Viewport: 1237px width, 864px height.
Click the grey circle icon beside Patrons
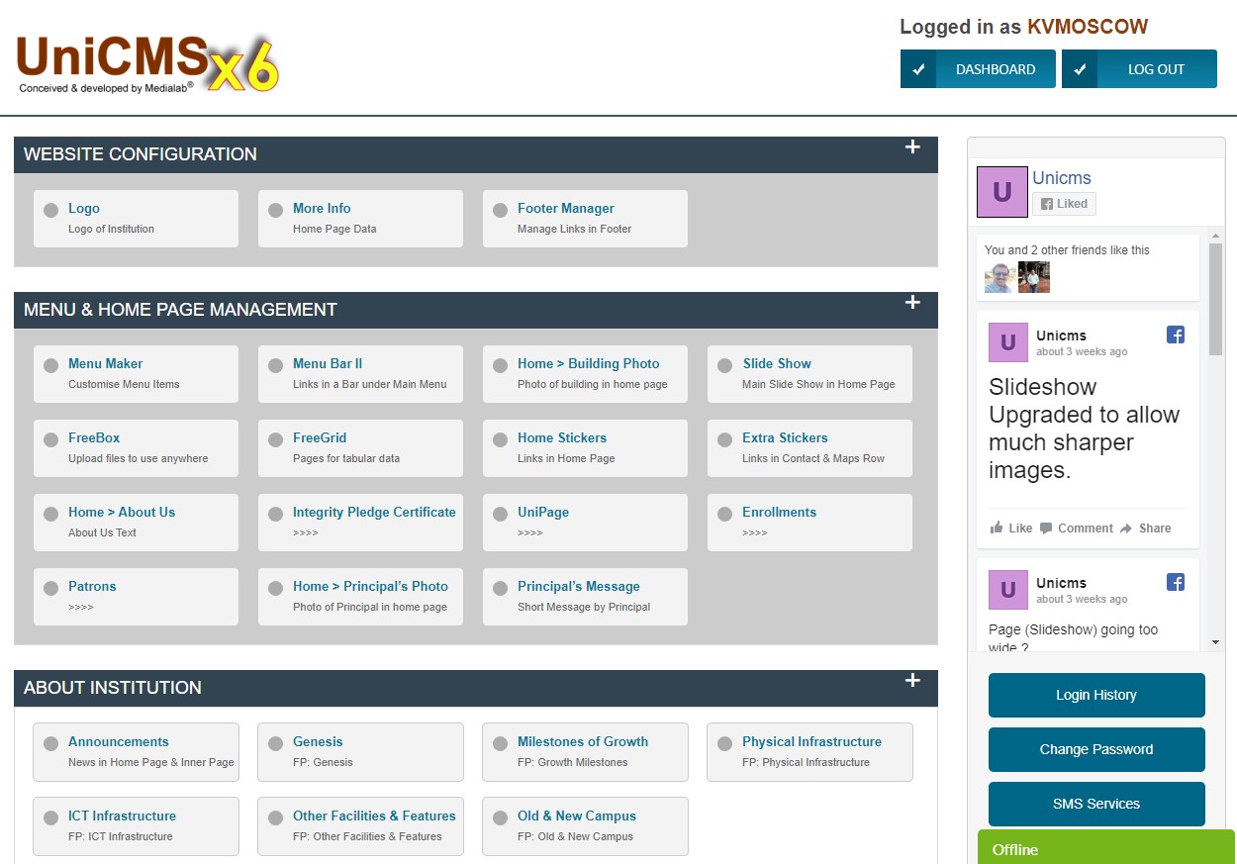click(x=51, y=588)
